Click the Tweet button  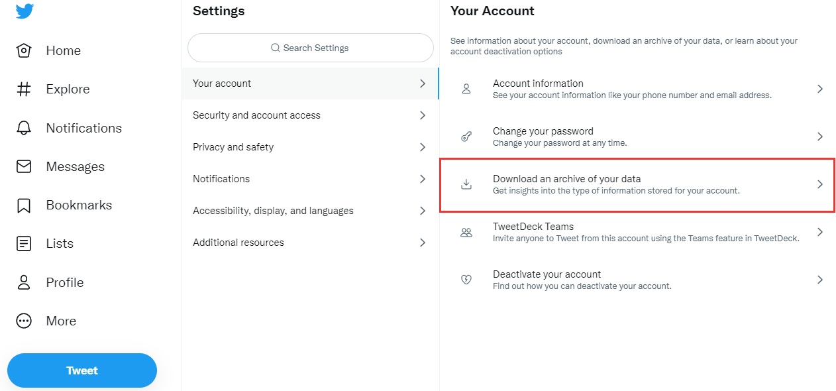81,370
